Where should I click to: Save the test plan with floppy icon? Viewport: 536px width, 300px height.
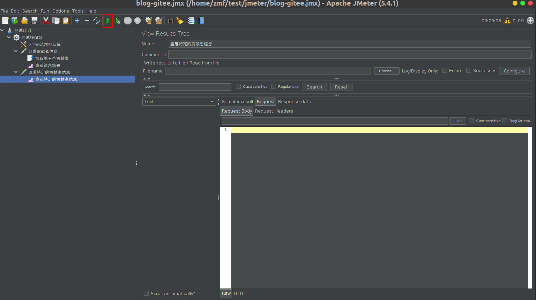click(35, 21)
